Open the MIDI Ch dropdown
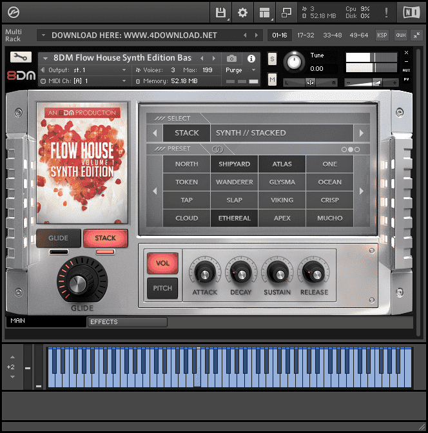The width and height of the screenshot is (428, 433). click(x=124, y=81)
